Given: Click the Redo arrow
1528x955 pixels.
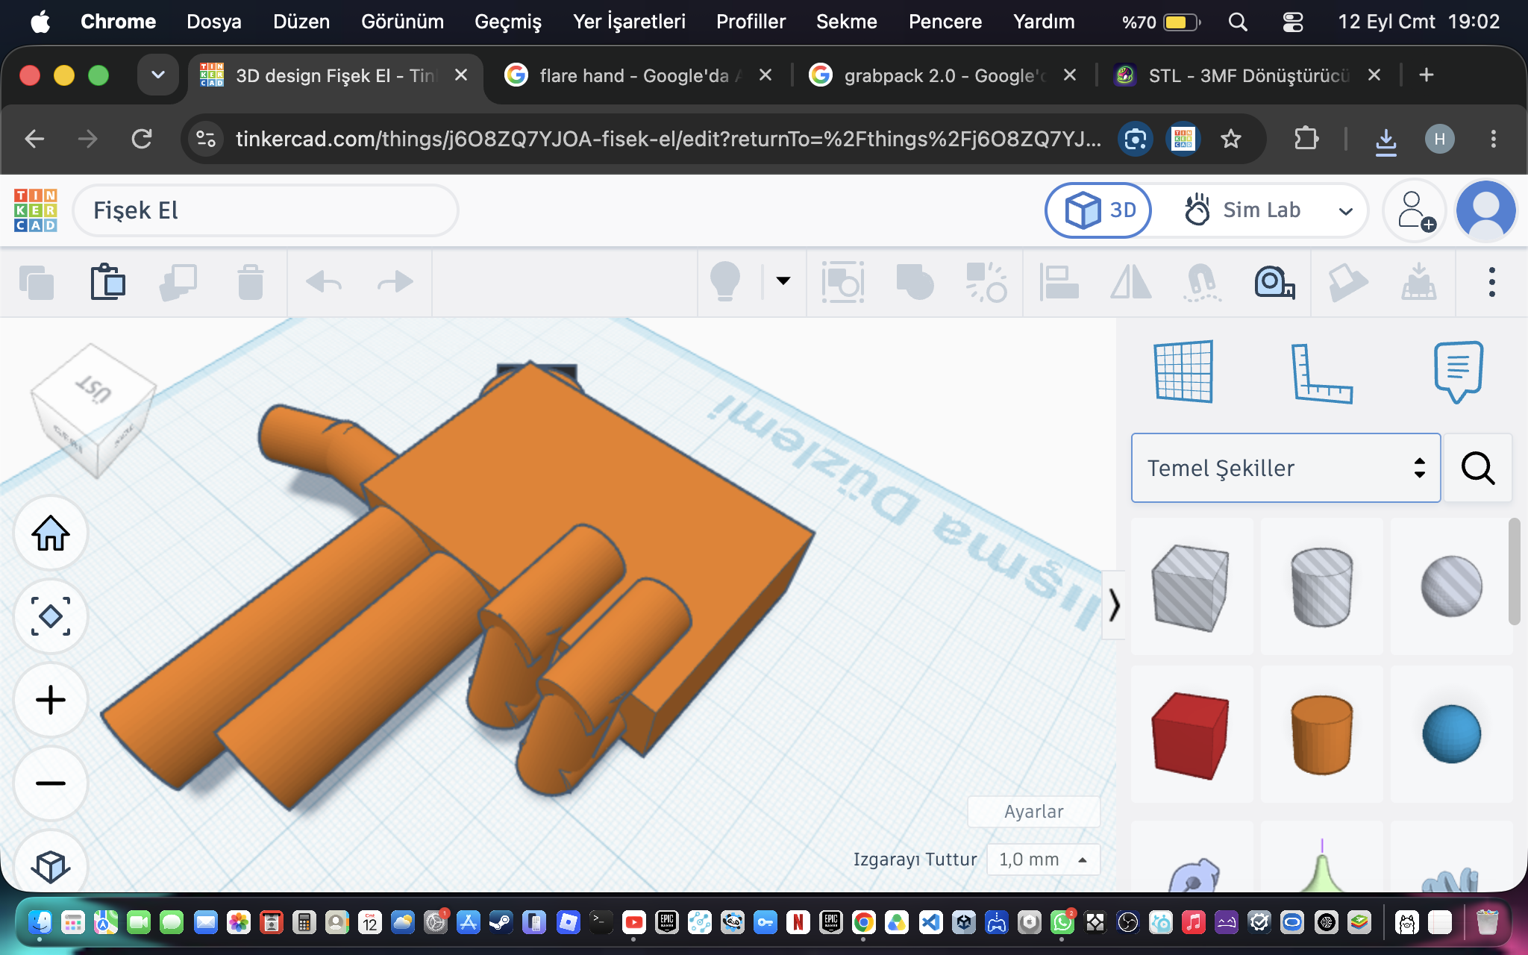Looking at the screenshot, I should tap(395, 282).
